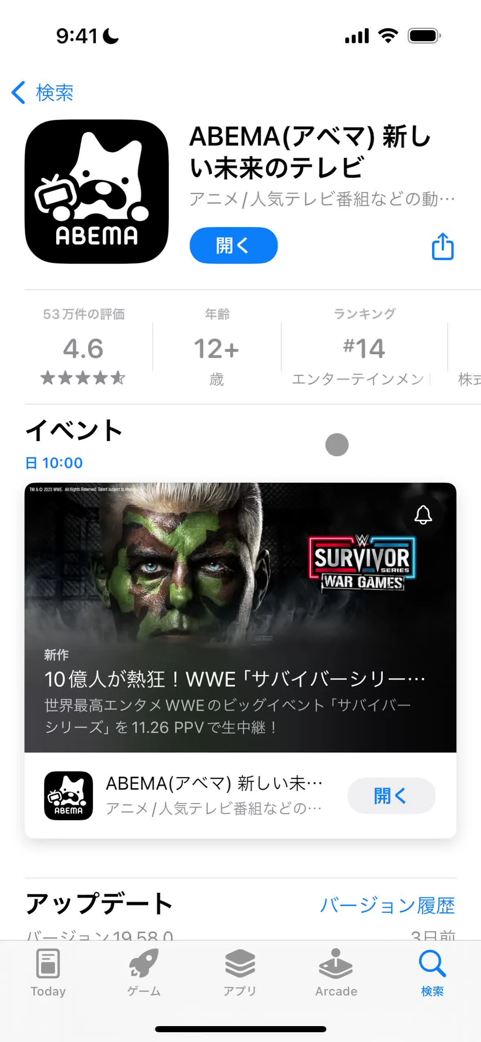The image size is (481, 1042).
Task: Tap the share icon beside the open button
Action: click(x=442, y=246)
